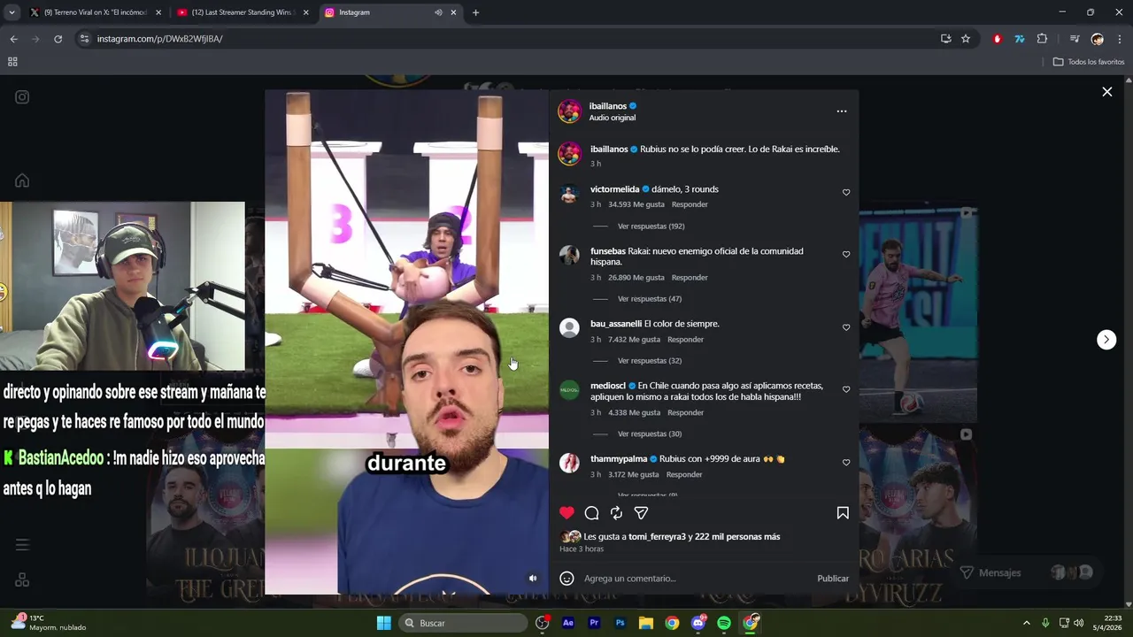1133x637 pixels.
Task: Open Premiere Pro from the taskbar
Action: coord(594,623)
